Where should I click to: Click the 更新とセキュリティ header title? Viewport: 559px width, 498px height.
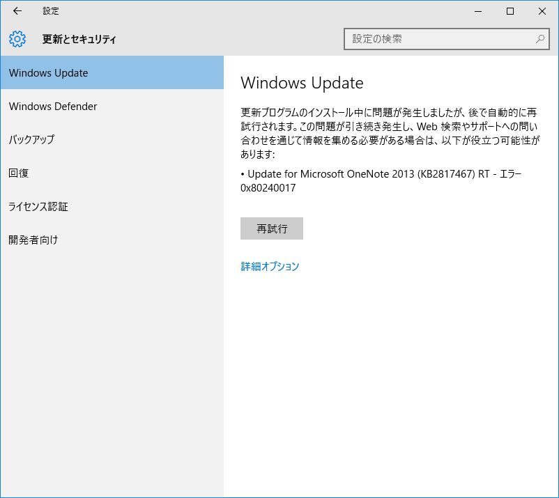[x=79, y=40]
